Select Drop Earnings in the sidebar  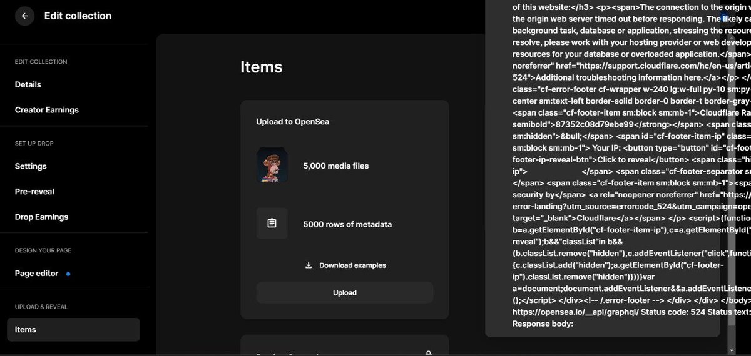coord(41,217)
